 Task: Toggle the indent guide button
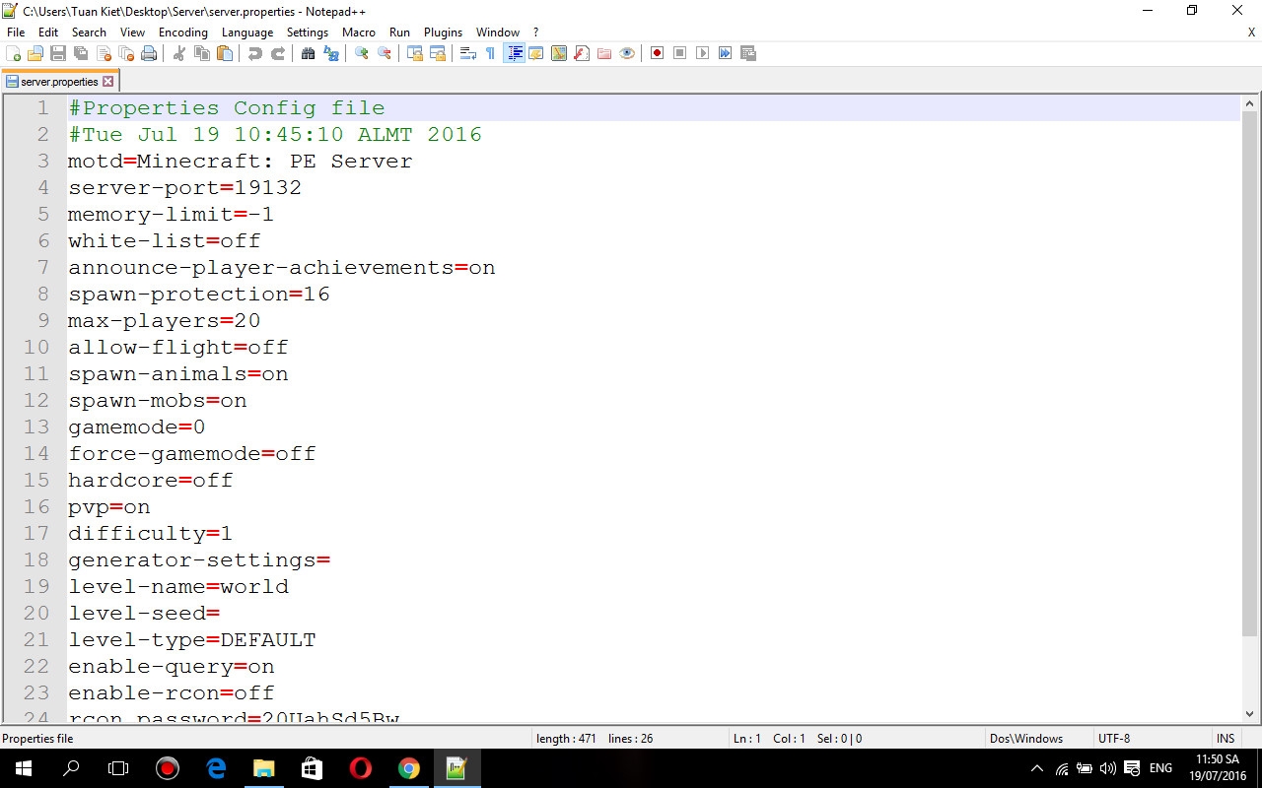pyautogui.click(x=514, y=53)
